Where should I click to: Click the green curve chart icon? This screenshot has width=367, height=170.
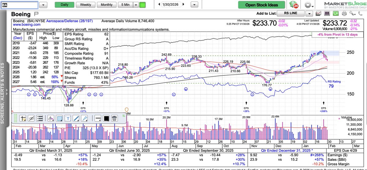click(335, 13)
